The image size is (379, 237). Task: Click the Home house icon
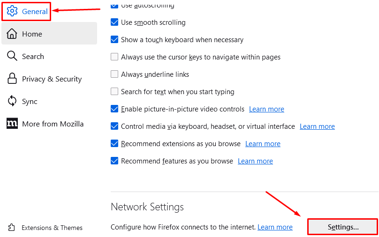12,34
